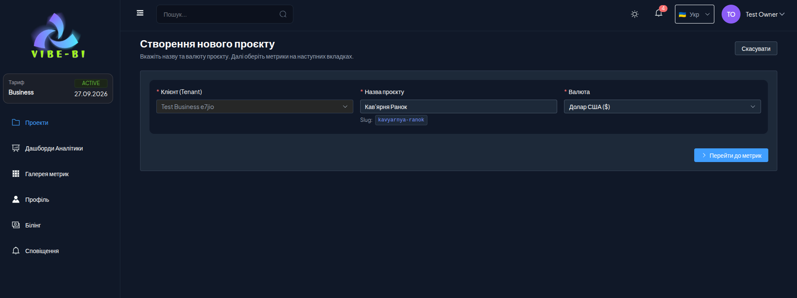
Task: Click the Галерея метрик grid icon
Action: 16,174
